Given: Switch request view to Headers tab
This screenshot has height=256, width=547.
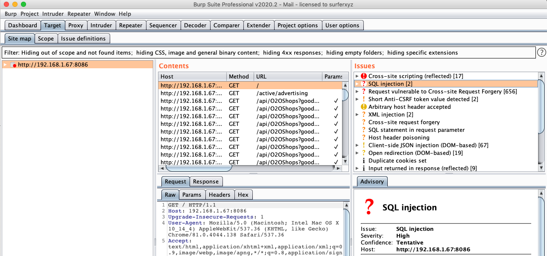Looking at the screenshot, I should click(x=219, y=195).
